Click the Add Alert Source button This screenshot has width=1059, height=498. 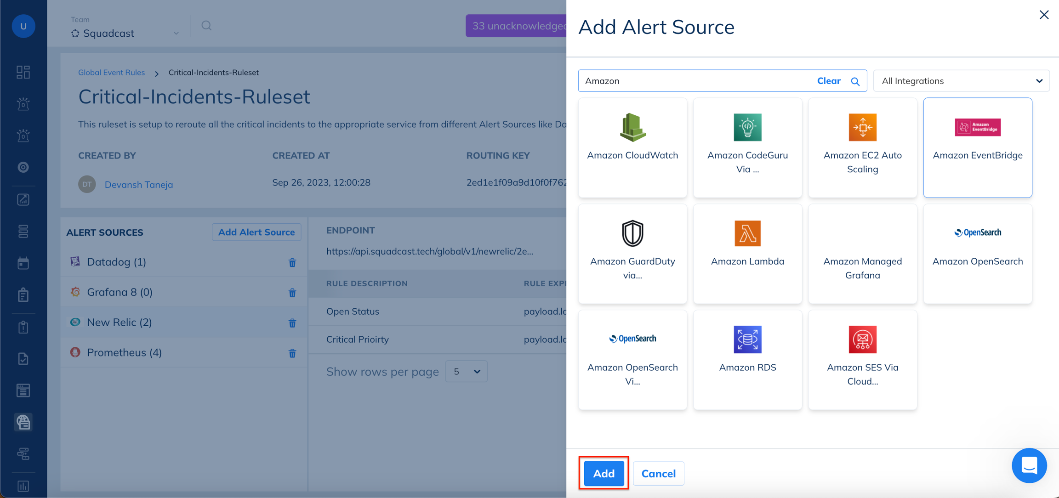point(256,232)
